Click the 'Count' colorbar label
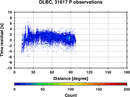This screenshot has width=130, height=97. tap(71, 95)
